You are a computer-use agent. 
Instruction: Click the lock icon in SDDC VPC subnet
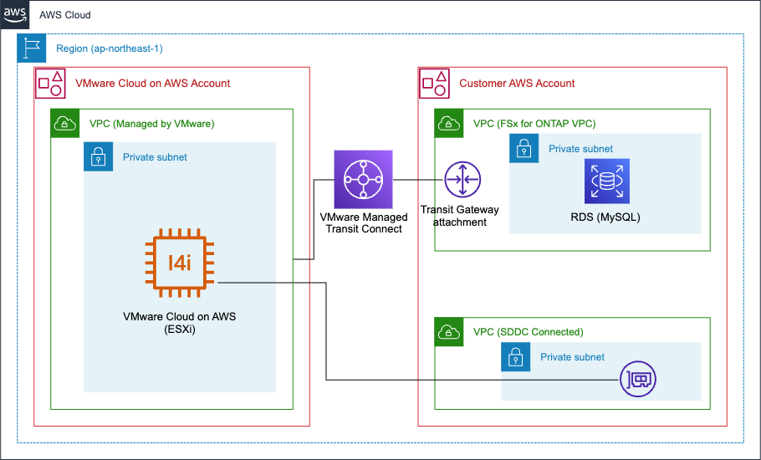click(516, 357)
